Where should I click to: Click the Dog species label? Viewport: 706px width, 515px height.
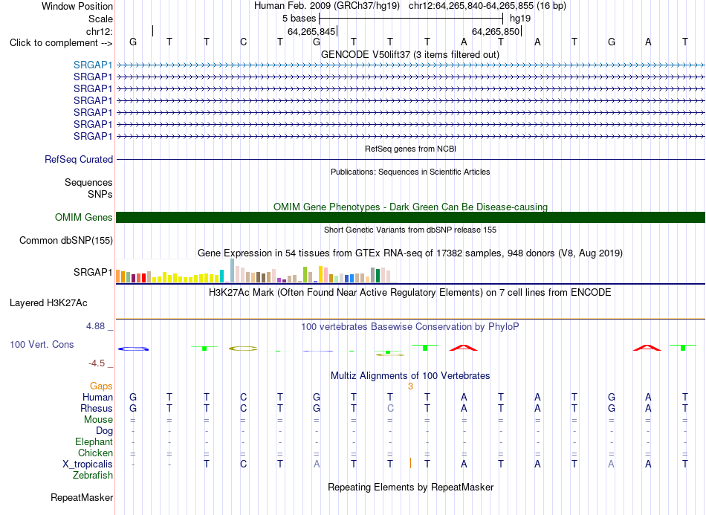click(104, 431)
